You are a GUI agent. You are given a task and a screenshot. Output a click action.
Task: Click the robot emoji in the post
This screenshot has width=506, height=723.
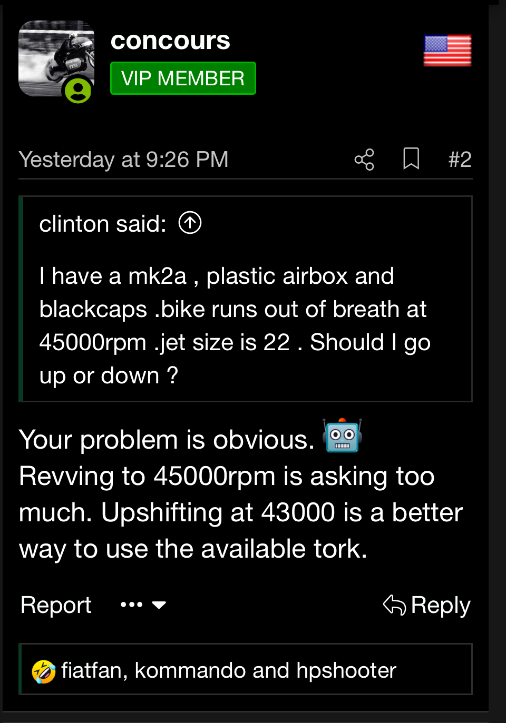pyautogui.click(x=342, y=436)
